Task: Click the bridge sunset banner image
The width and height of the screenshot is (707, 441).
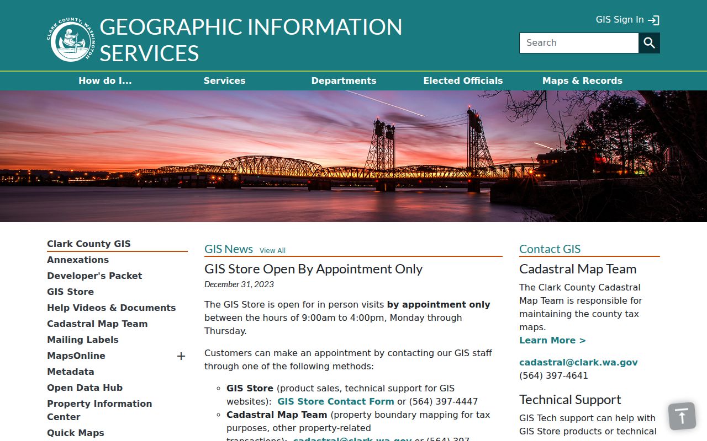Action: pos(353,157)
